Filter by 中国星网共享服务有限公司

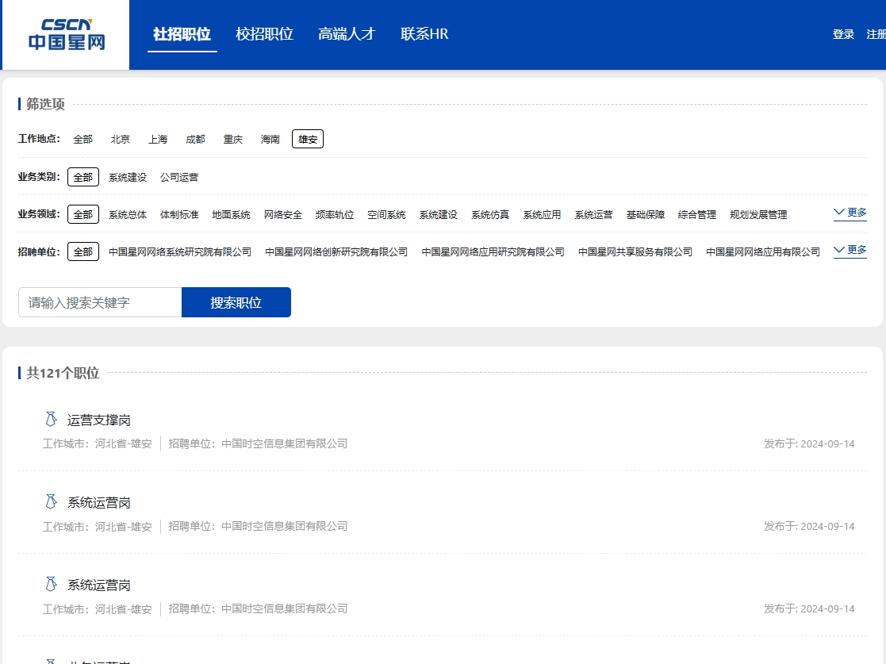point(635,251)
